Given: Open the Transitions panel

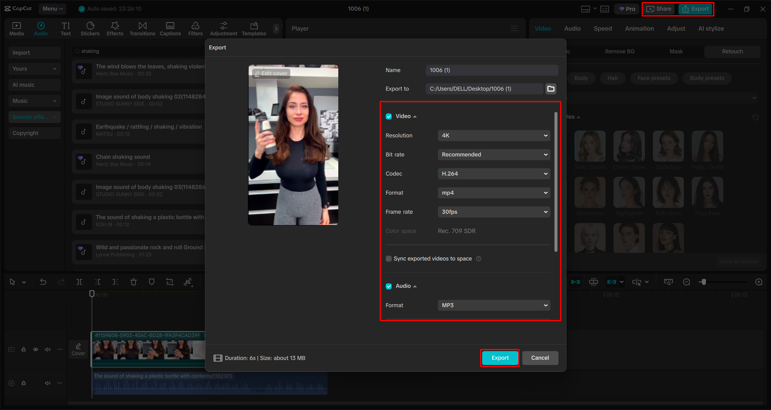Looking at the screenshot, I should click(x=142, y=28).
